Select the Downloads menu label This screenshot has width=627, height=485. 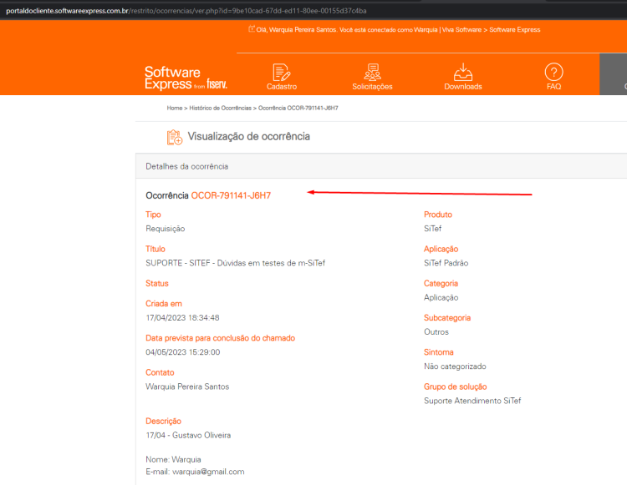point(463,87)
